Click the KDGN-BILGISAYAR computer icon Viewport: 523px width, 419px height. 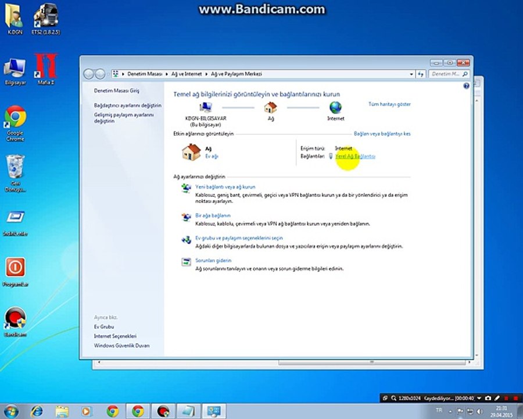[206, 108]
